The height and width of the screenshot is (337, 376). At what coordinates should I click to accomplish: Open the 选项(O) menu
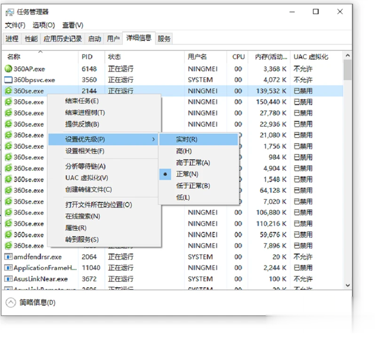point(43,25)
